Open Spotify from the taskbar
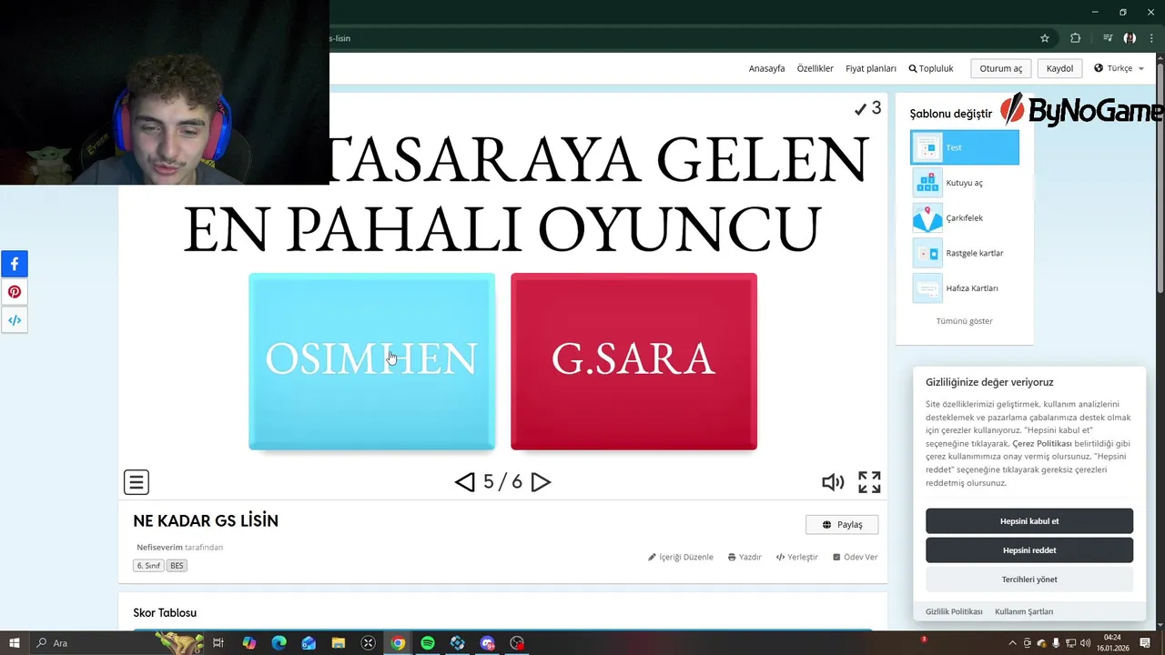This screenshot has height=655, width=1165. [428, 643]
